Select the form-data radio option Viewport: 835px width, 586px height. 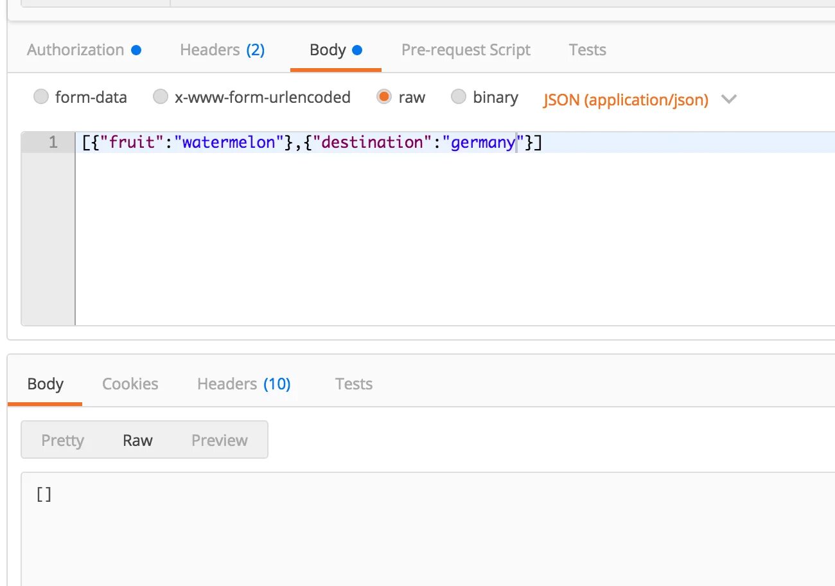point(41,97)
